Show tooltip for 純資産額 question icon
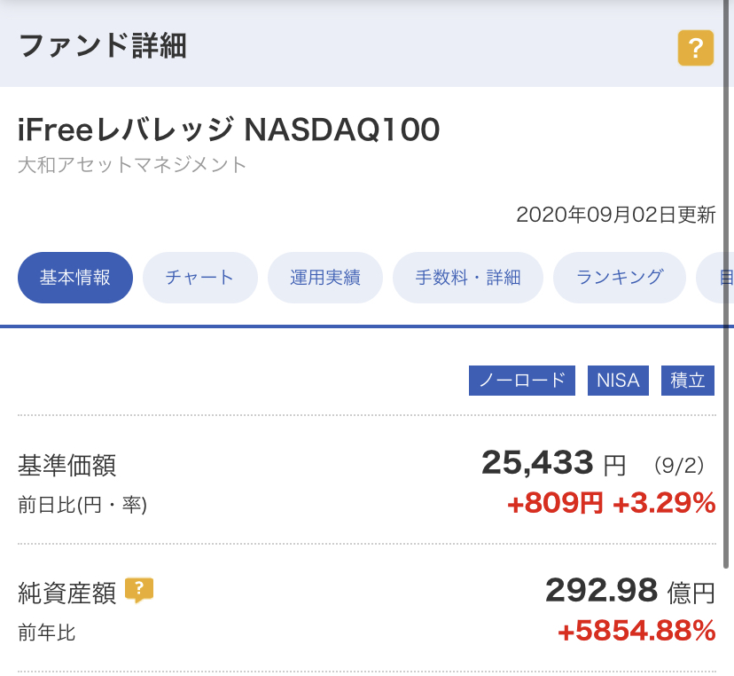734x676 pixels. tap(139, 590)
